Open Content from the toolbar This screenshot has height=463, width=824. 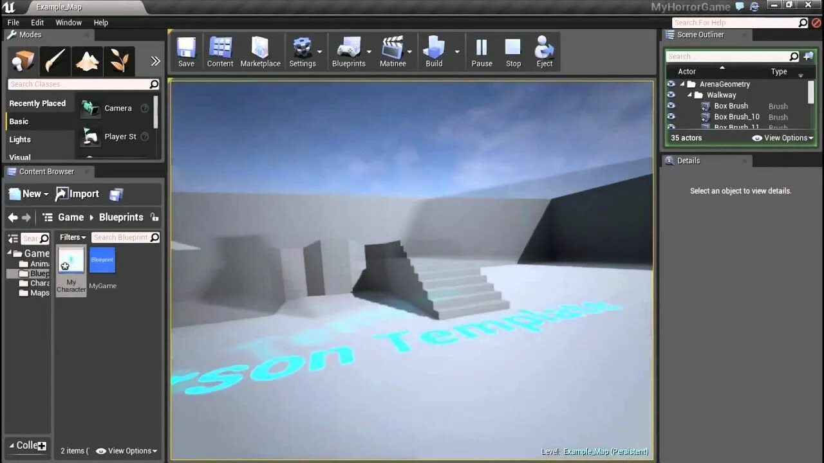coord(220,52)
